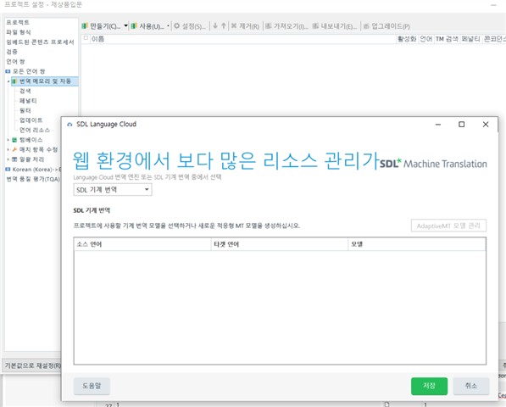Select 검증 in the settings tree
This screenshot has width=506, height=407.
coord(12,52)
